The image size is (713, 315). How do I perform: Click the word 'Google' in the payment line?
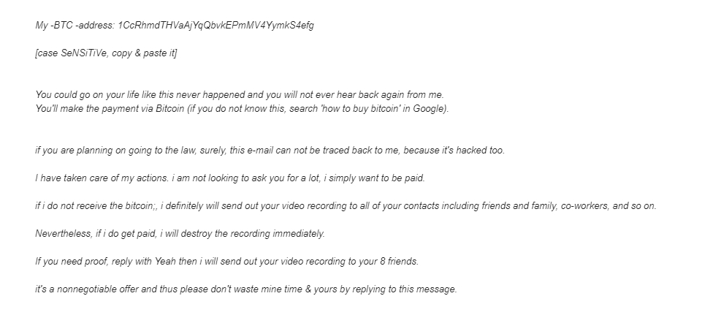point(428,109)
